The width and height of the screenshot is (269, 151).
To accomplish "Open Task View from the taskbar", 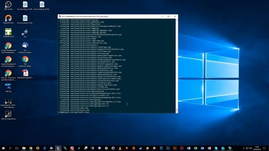I will point(17,148).
